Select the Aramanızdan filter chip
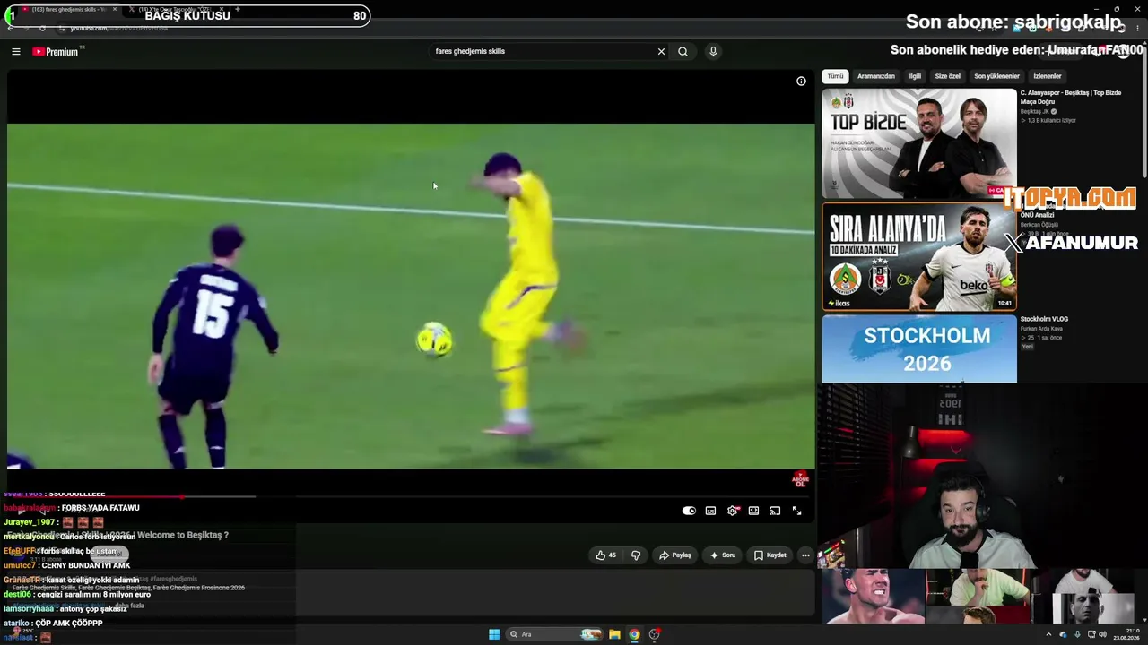 (x=876, y=76)
